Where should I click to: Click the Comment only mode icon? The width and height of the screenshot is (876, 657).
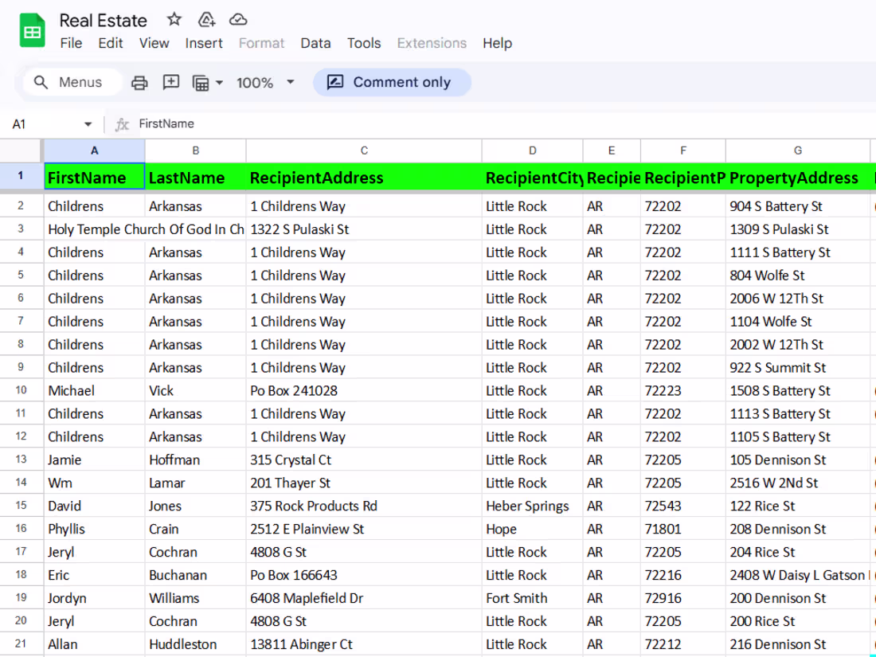click(337, 82)
